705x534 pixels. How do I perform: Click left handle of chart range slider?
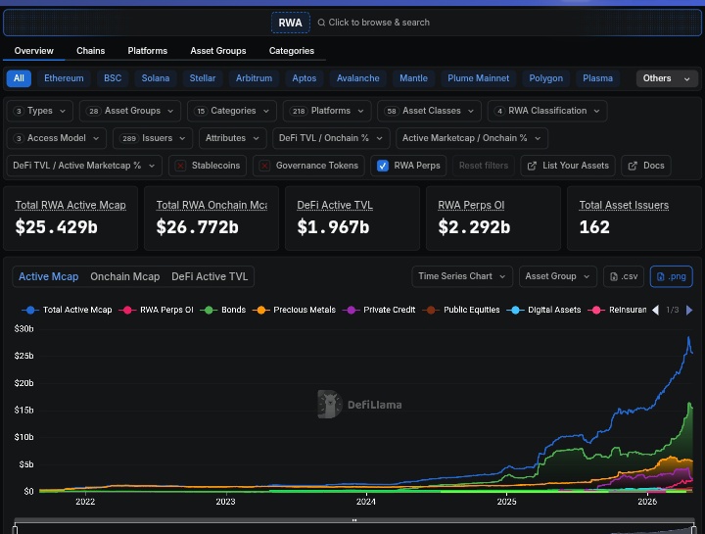point(15,529)
